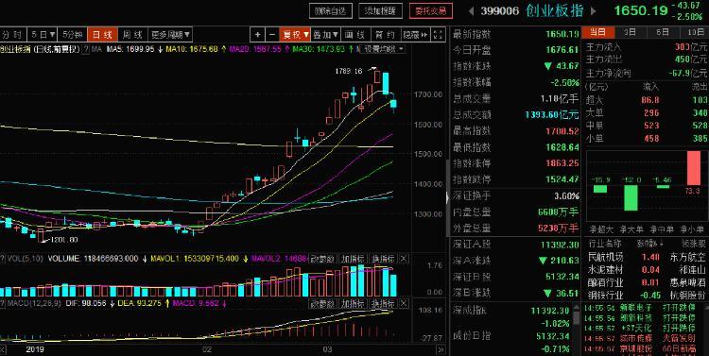The height and width of the screenshot is (356, 709).
Task: Click the 净小单 red bar in flow chart
Action: point(694,167)
